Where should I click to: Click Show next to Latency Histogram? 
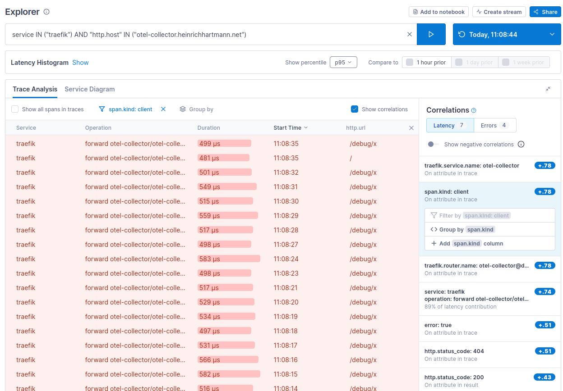click(80, 62)
